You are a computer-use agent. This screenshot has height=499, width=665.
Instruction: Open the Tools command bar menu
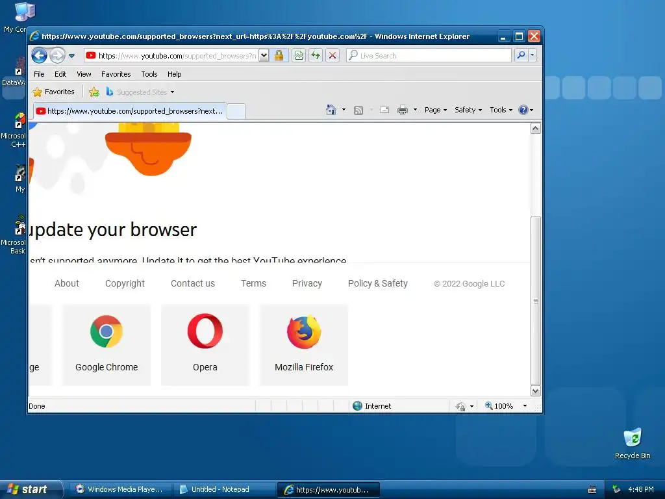(x=501, y=110)
